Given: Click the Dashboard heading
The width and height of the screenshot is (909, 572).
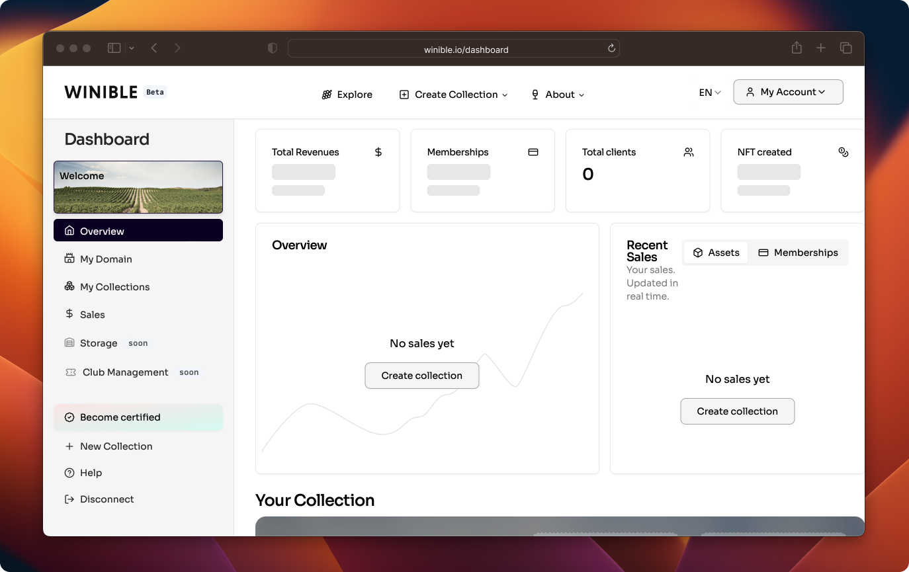Looking at the screenshot, I should tap(107, 139).
